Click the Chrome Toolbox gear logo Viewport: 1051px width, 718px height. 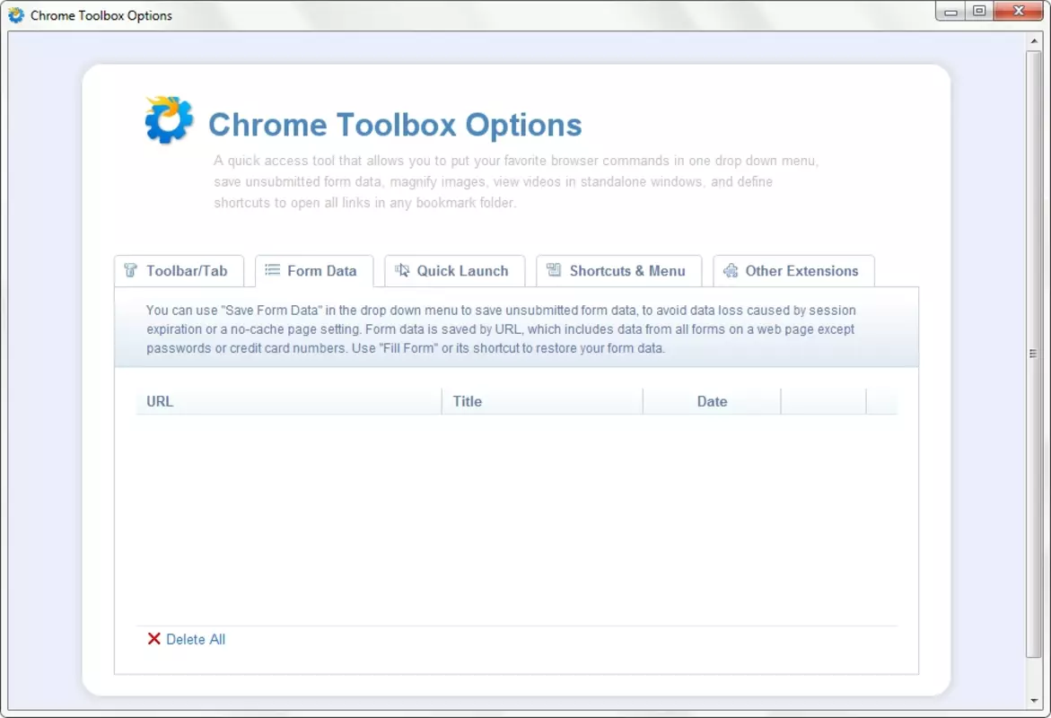pos(169,120)
